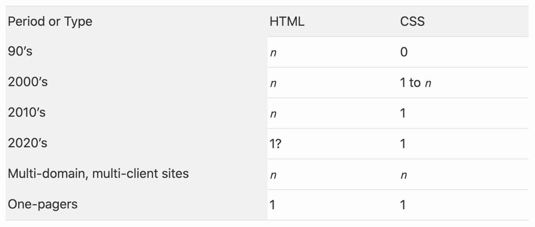Screen dimensions: 535x227
Task: Select the 2020's row label
Action: [28, 143]
